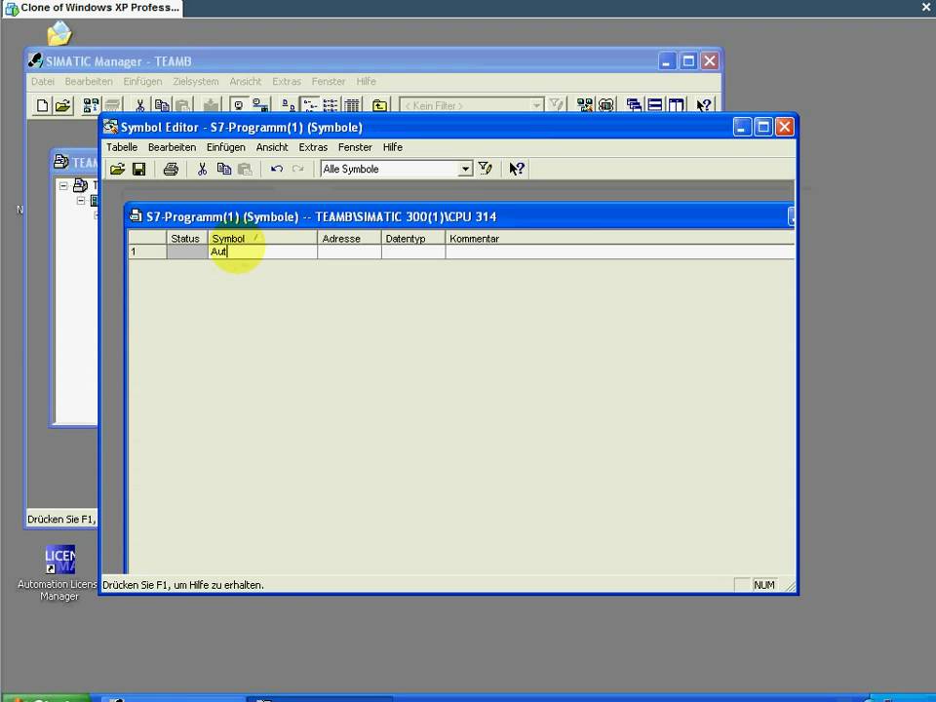Open the Alle Symbole filter dropdown

(x=466, y=169)
